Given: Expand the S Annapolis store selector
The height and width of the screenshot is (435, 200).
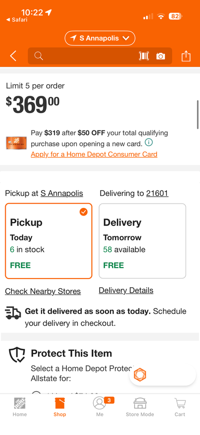Looking at the screenshot, I should tap(100, 38).
